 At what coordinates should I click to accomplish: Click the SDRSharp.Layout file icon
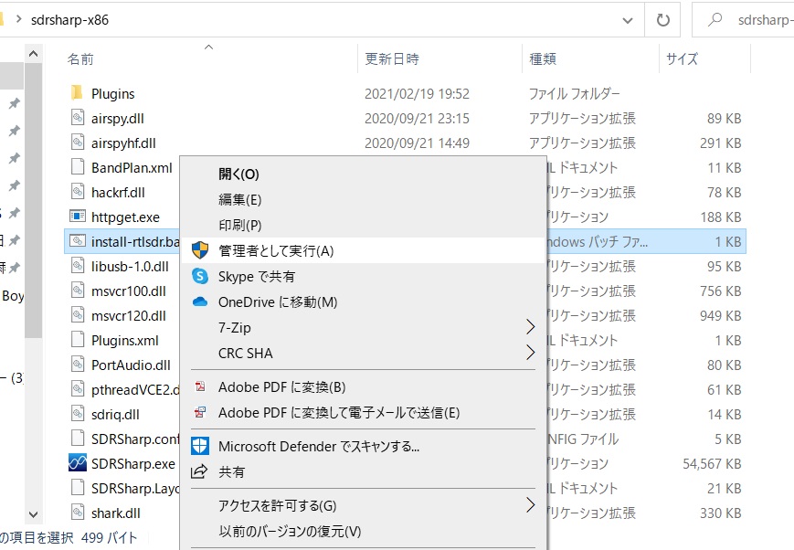(x=77, y=488)
